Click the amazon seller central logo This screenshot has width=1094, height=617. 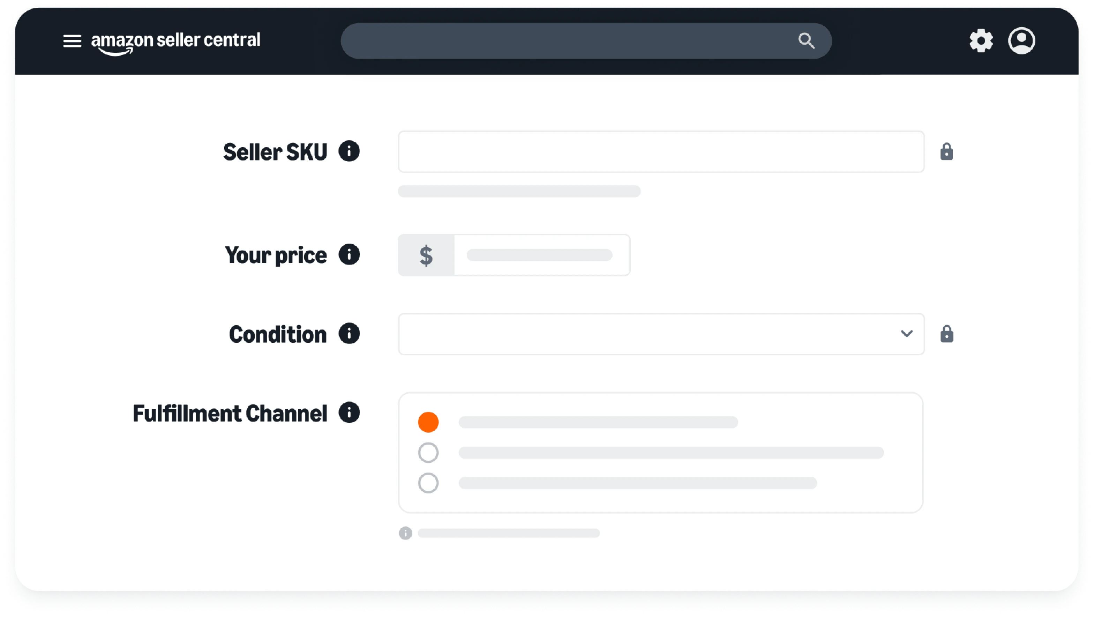coord(175,42)
